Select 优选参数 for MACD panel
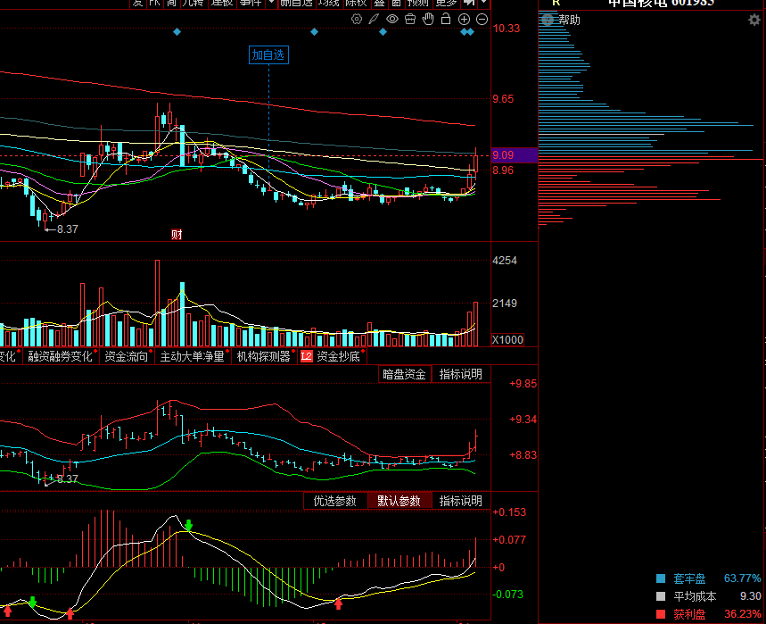Image resolution: width=766 pixels, height=624 pixels. click(x=334, y=501)
